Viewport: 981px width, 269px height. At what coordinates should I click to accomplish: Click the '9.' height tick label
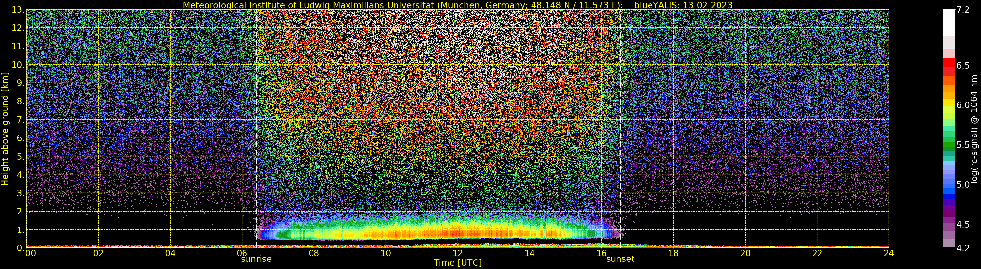21,83
